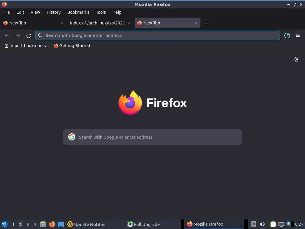The width and height of the screenshot is (305, 229).
Task: Open the Firefox hamburger application menu
Action: click(x=298, y=35)
